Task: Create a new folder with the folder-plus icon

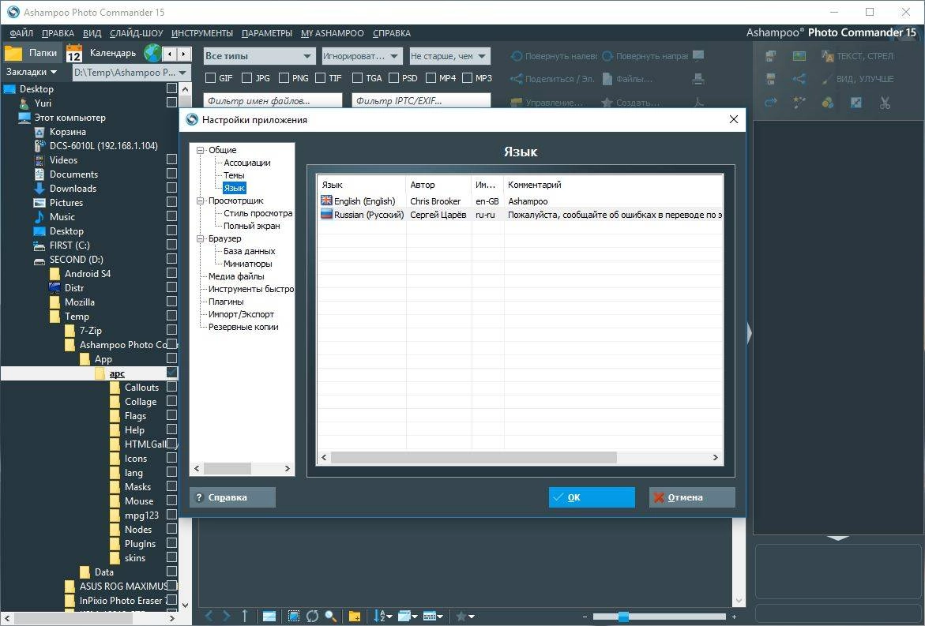Action: 355,616
